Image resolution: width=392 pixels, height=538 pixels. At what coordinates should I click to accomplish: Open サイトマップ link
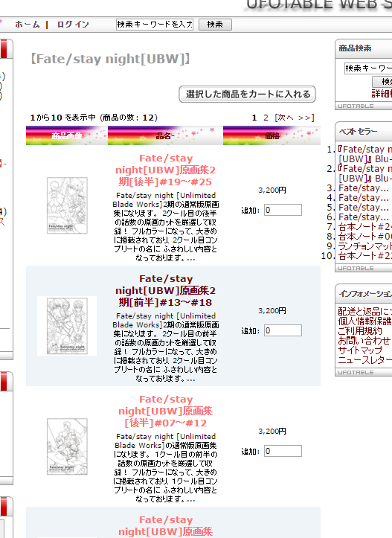[x=360, y=350]
